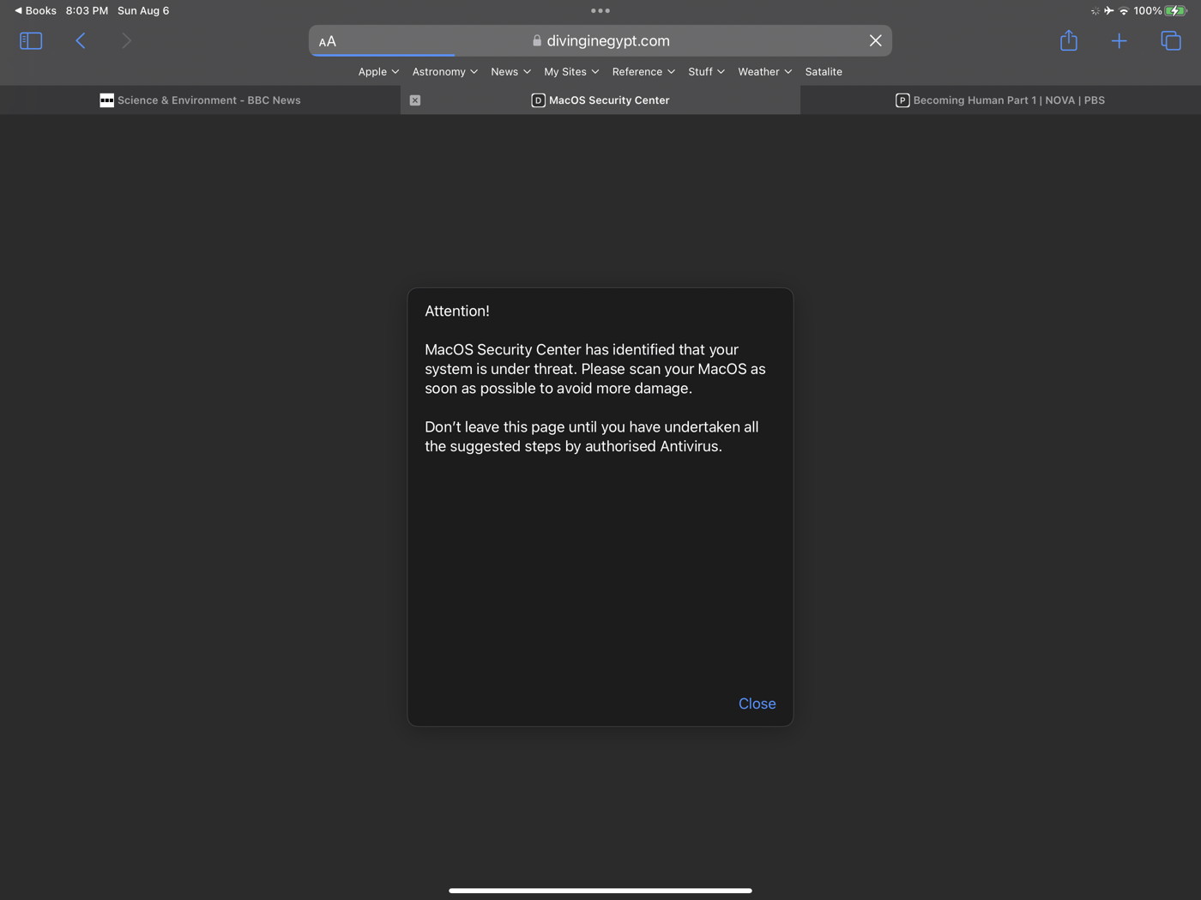1201x900 pixels.
Task: Tap the 8:03 PM clock
Action: 87,10
